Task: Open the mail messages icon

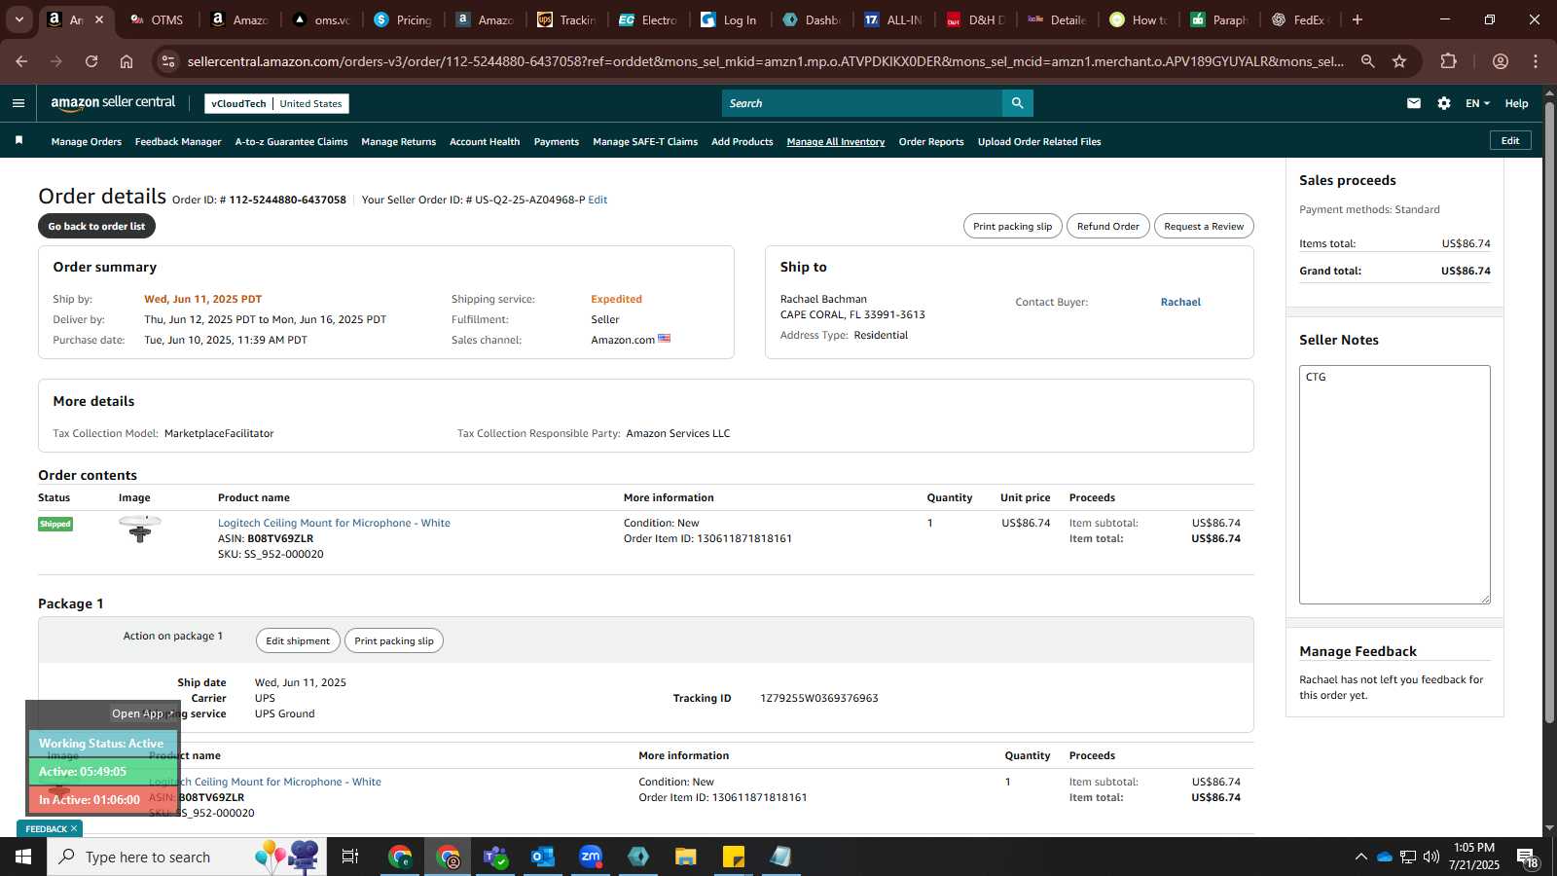Action: coord(1413,103)
